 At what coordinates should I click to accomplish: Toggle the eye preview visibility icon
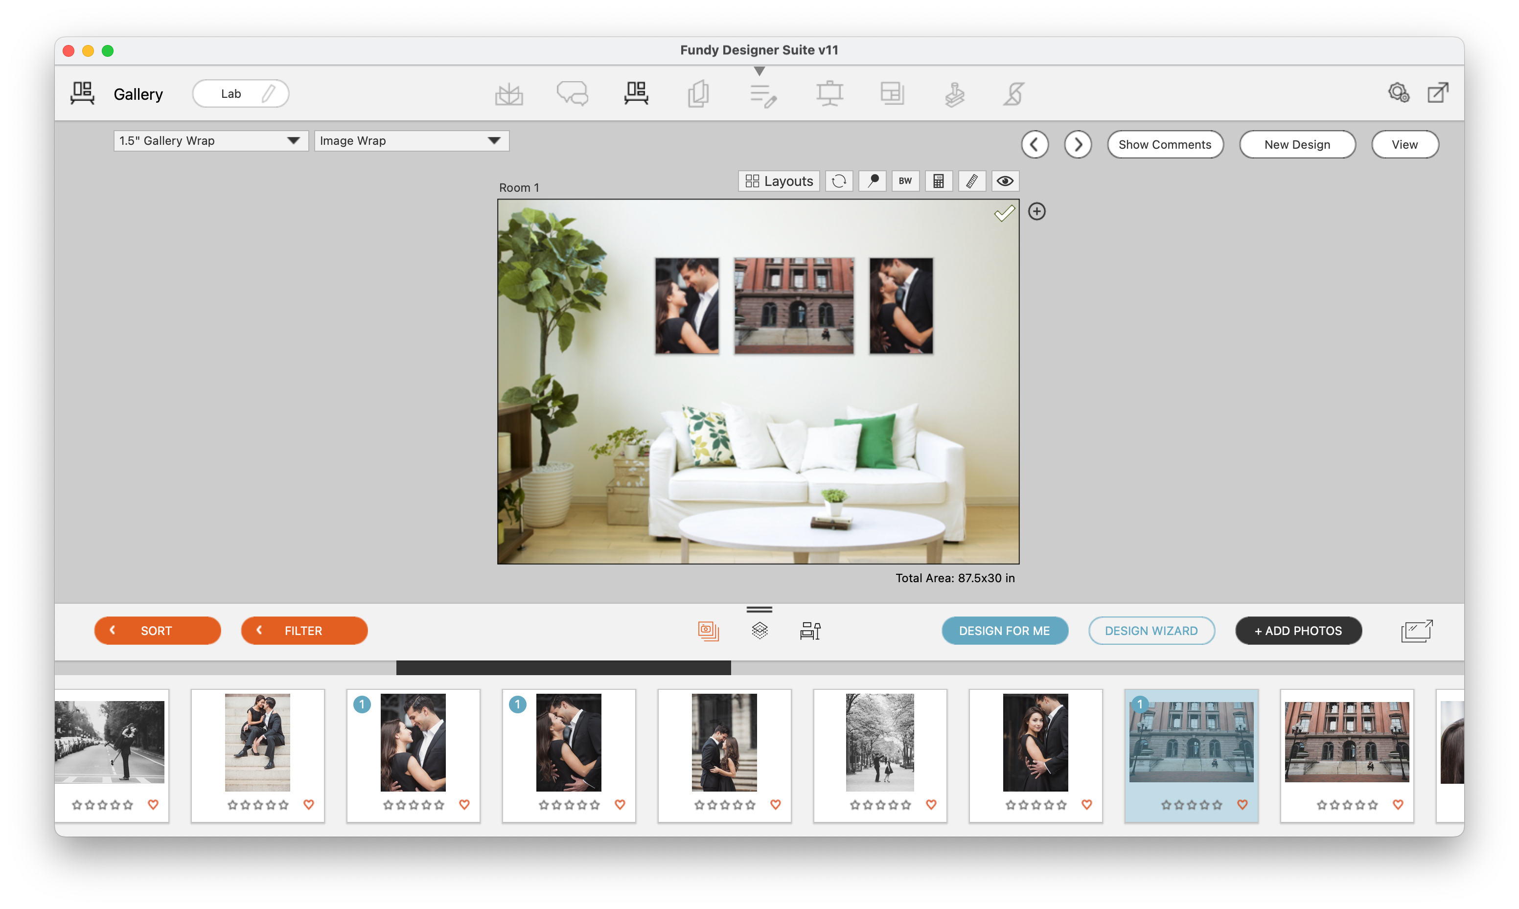click(x=1005, y=181)
